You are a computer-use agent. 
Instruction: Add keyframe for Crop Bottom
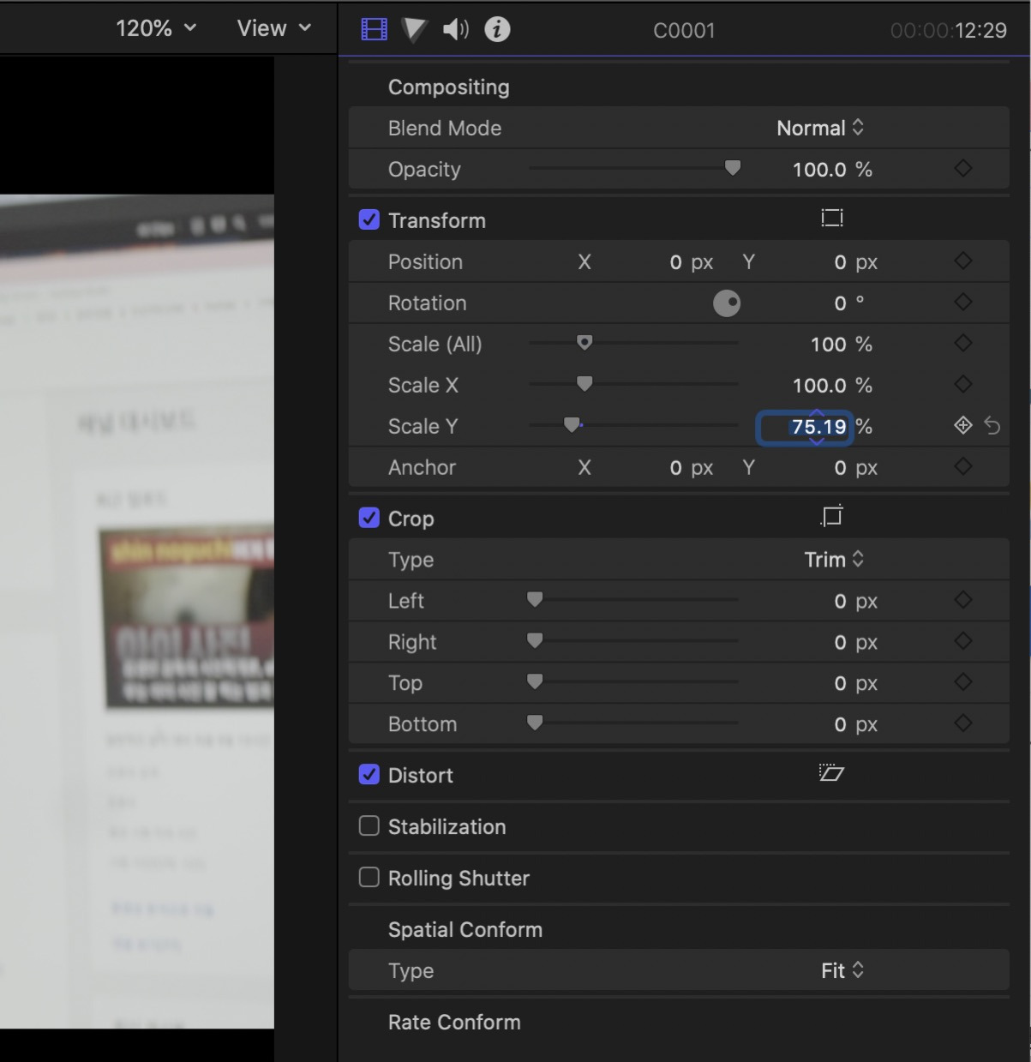(963, 723)
